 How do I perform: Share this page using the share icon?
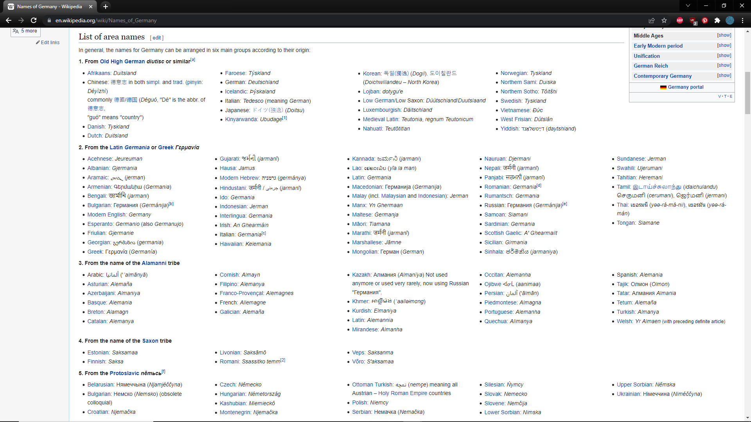652,20
